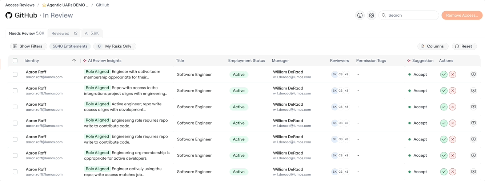Open comments on 'Engineer actively using the repo' row
Viewport: 485px width, 181px height.
[x=473, y=172]
